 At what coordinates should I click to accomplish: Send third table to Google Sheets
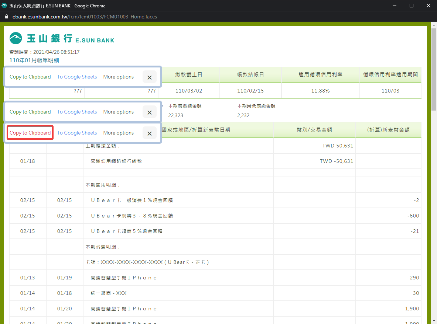tap(77, 133)
